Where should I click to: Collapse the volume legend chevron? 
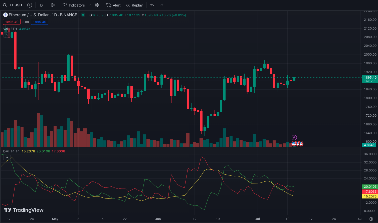pos(7,35)
